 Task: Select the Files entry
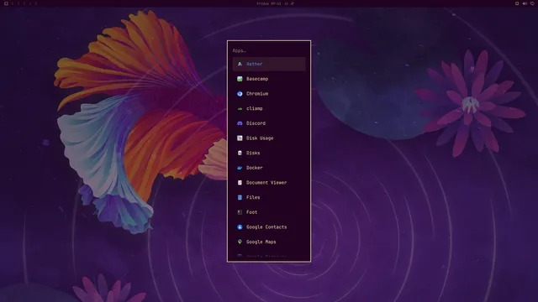pos(269,197)
